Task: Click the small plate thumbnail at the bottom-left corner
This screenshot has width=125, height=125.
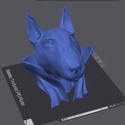Action: pos(29,122)
